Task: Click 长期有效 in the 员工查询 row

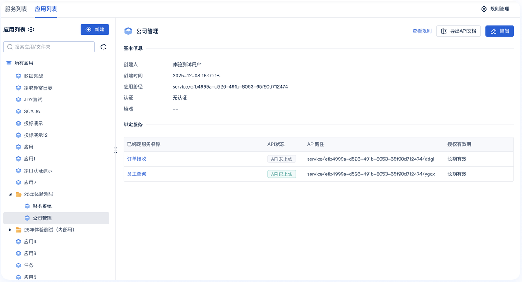Action: coord(457,174)
